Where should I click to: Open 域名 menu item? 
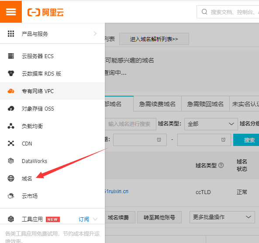point(52,178)
